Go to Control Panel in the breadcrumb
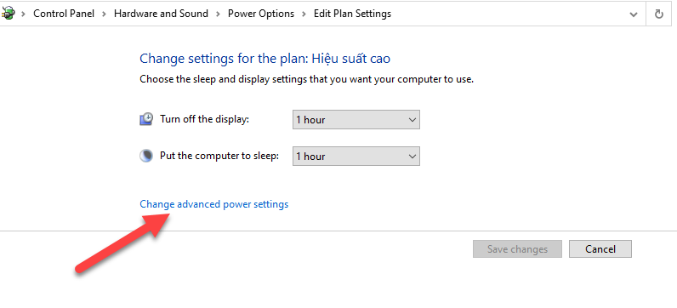Viewport: 677px width, 308px height. click(64, 14)
